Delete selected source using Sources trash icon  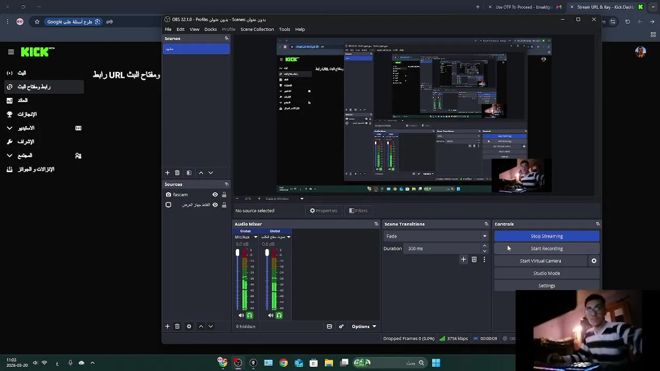click(x=177, y=326)
